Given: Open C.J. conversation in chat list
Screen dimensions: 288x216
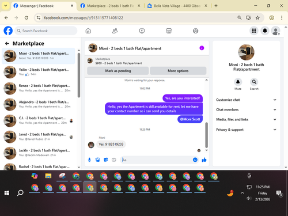Looking at the screenshot, I should point(39,120).
